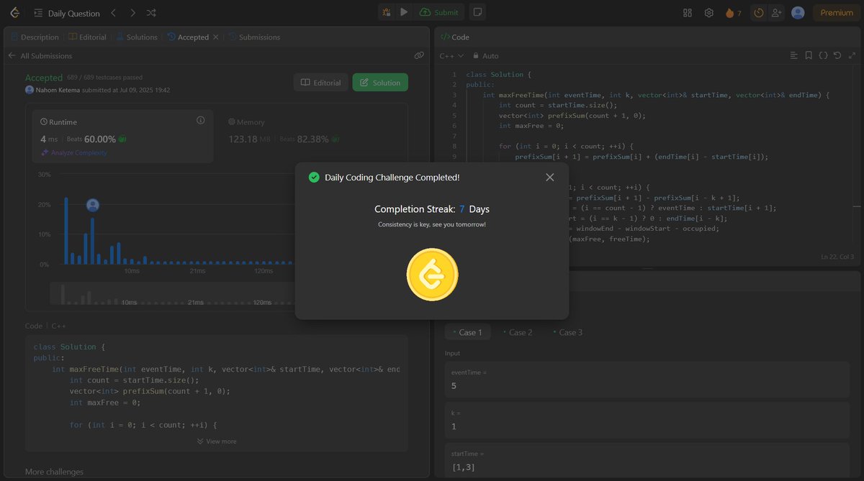Click the editor bookmark icon
This screenshot has height=481, width=864.
pyautogui.click(x=809, y=55)
